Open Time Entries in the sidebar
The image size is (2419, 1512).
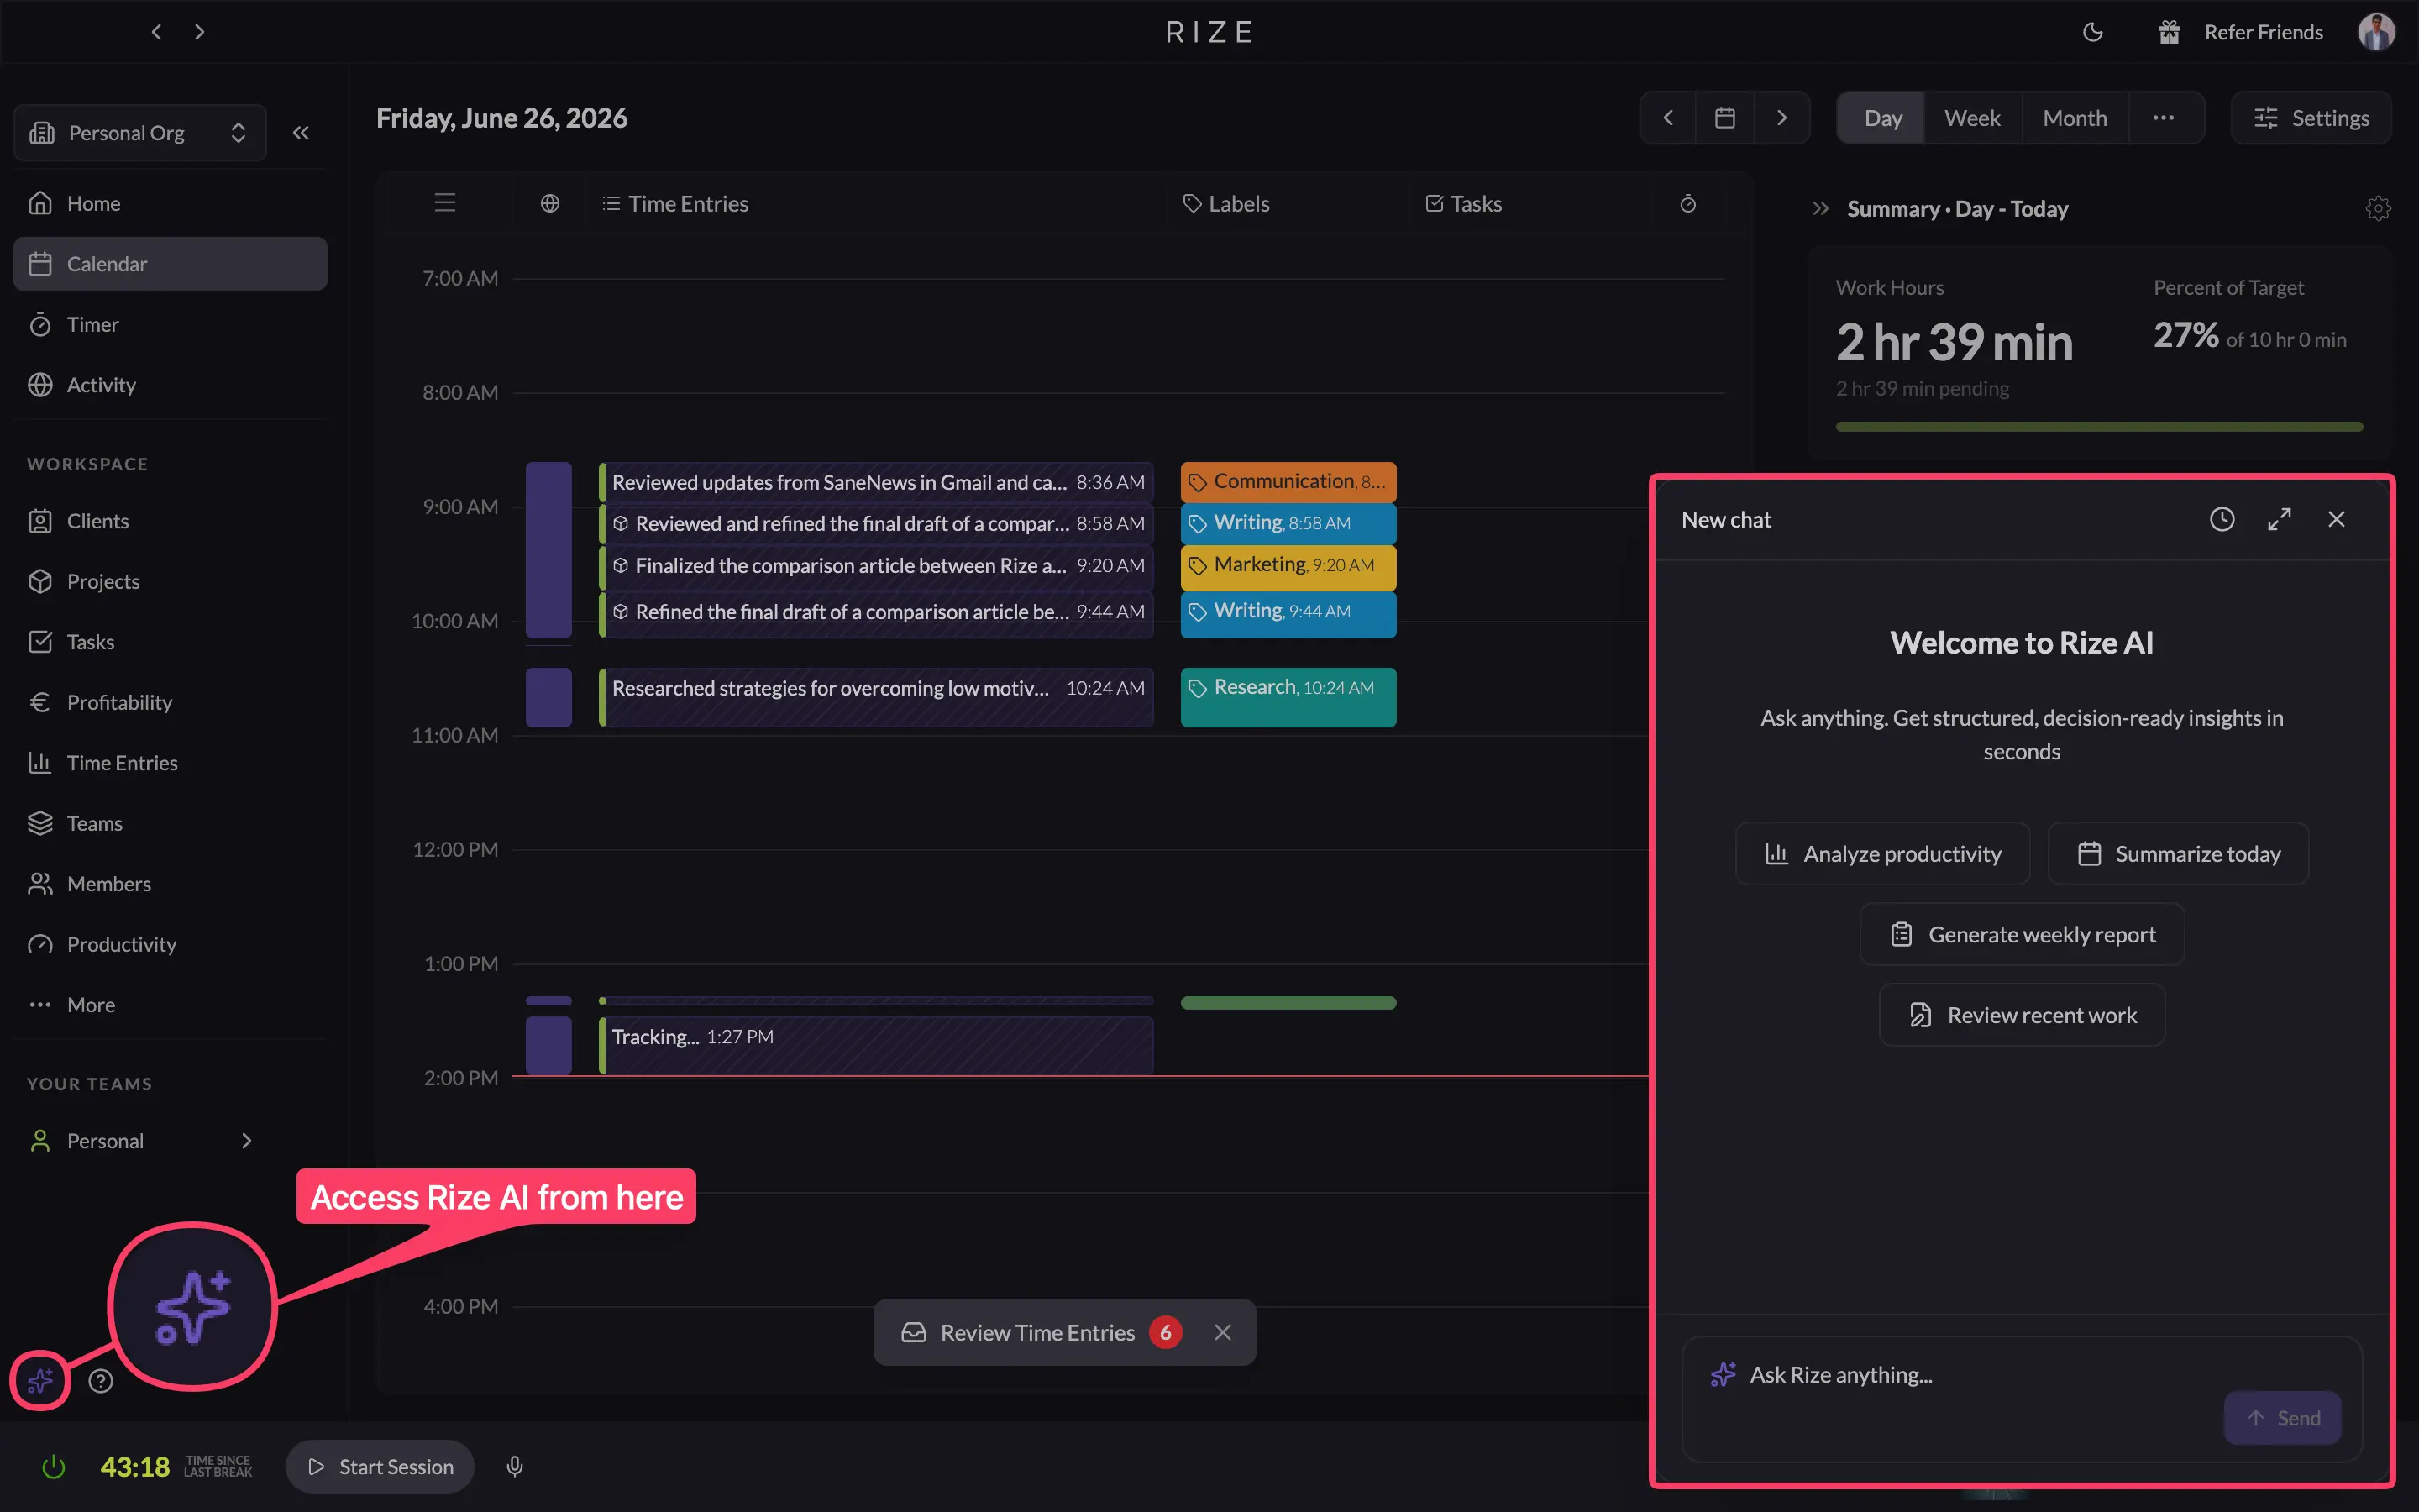tap(170, 763)
